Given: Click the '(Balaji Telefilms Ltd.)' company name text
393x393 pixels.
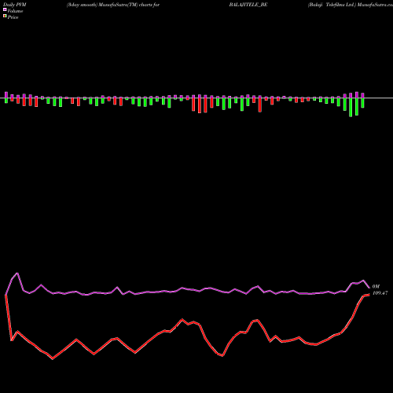Looking at the screenshot, I should click(x=332, y=5).
